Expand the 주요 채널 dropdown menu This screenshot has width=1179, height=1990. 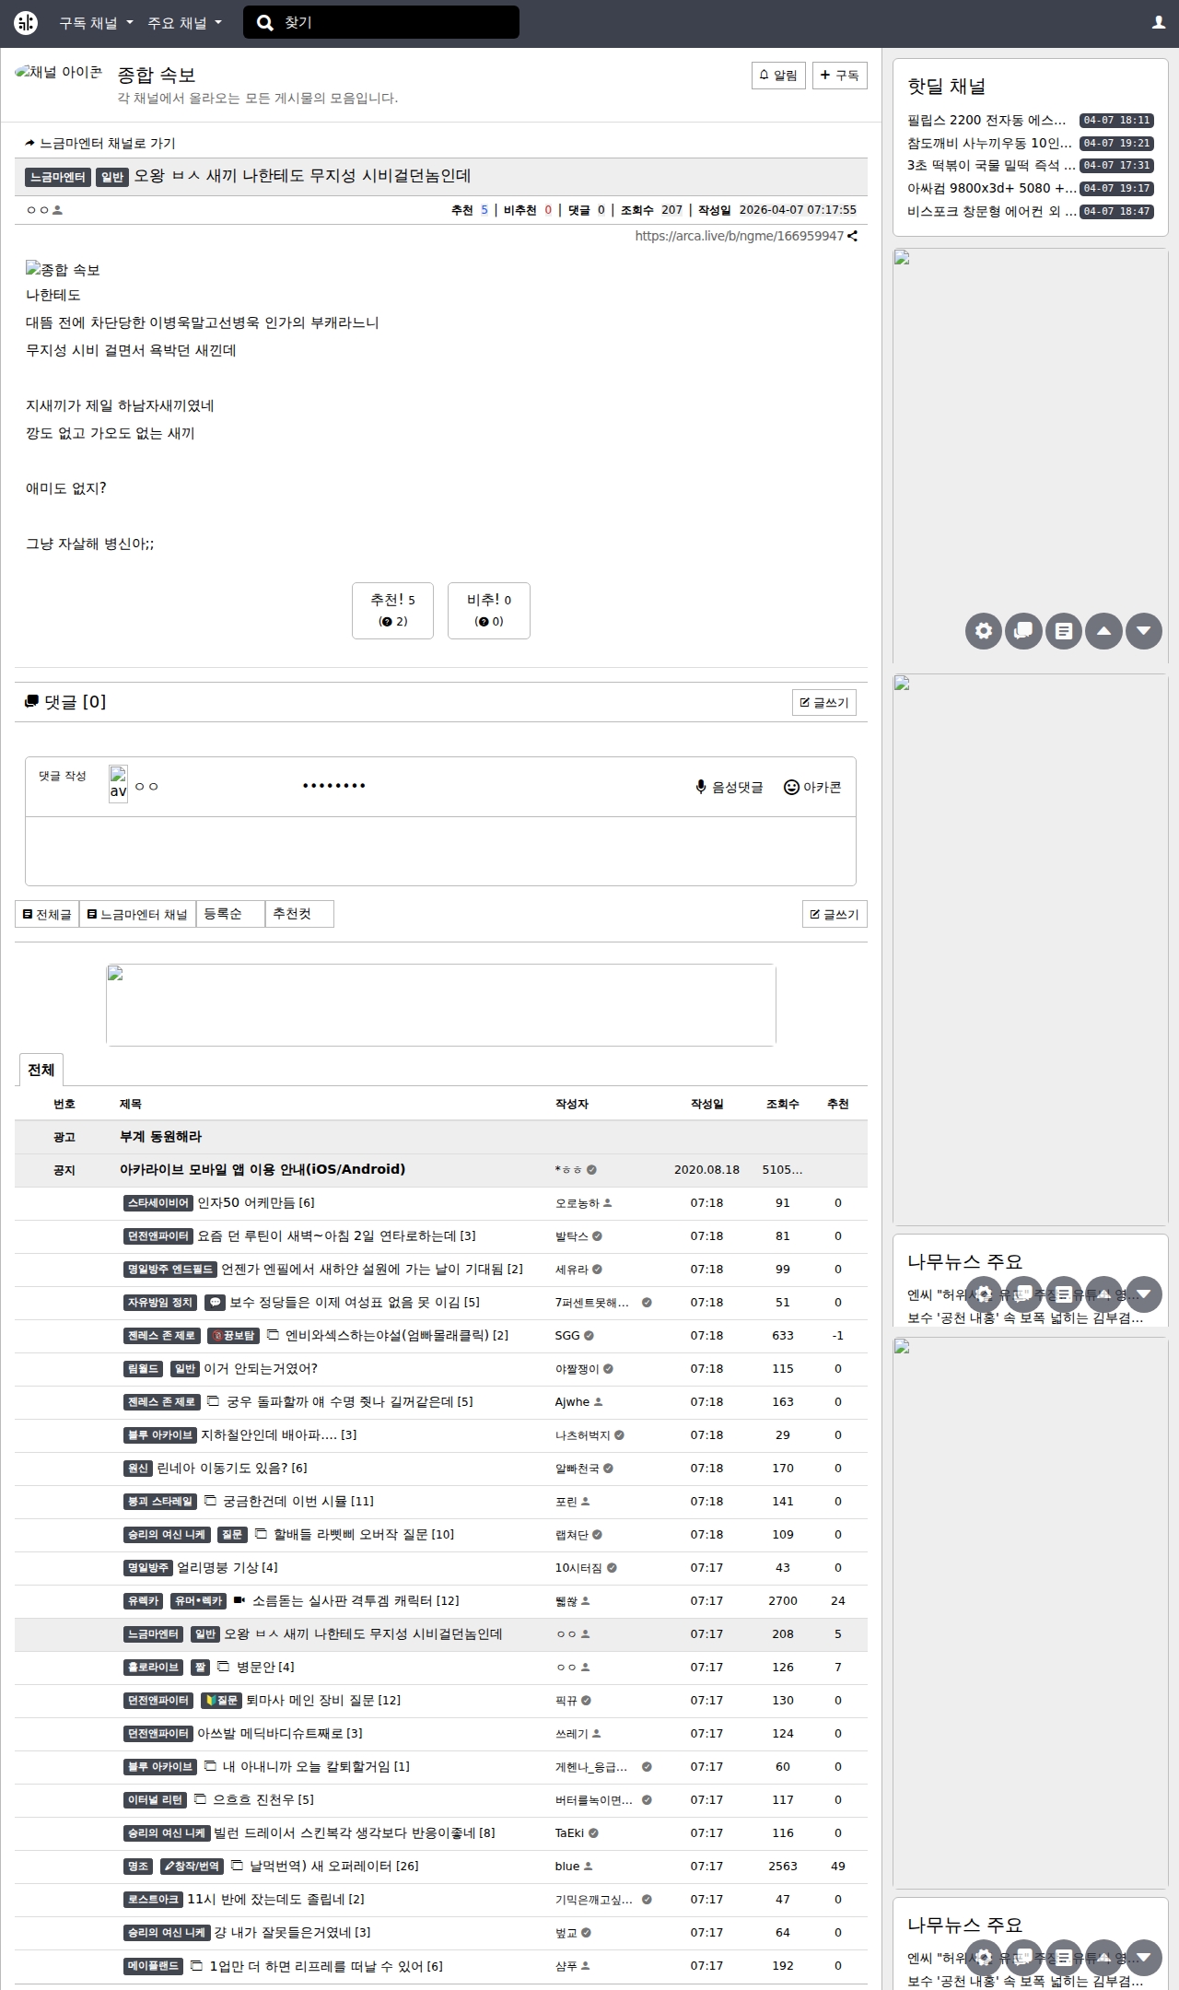[x=184, y=23]
